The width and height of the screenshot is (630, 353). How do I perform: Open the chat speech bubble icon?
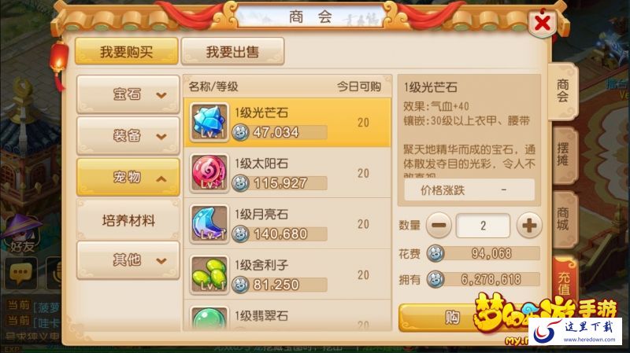(20, 273)
